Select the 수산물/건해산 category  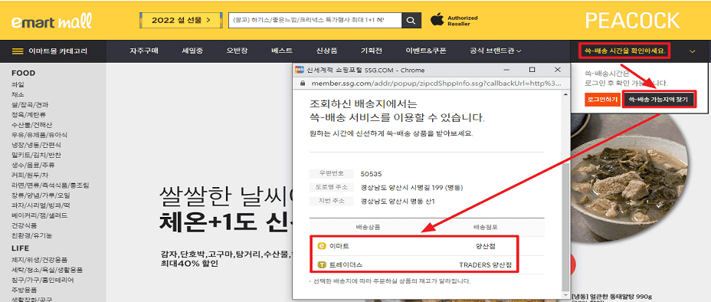click(x=31, y=125)
